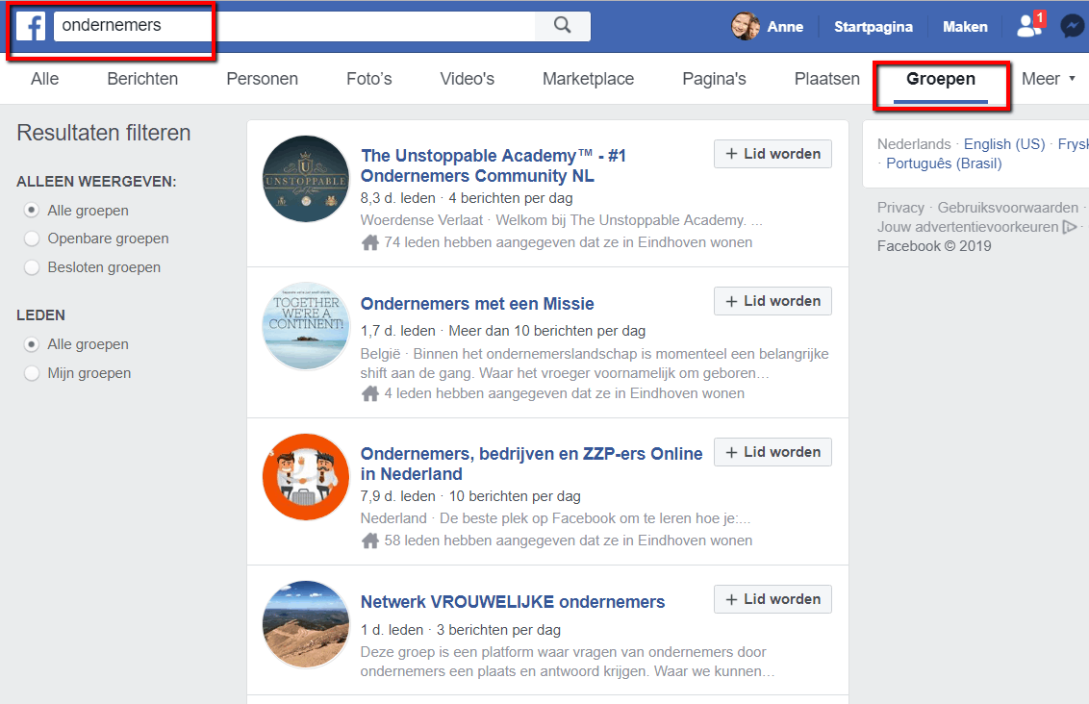This screenshot has height=704, width=1089.
Task: Open the orange handshake group thumbnail
Action: tap(306, 477)
